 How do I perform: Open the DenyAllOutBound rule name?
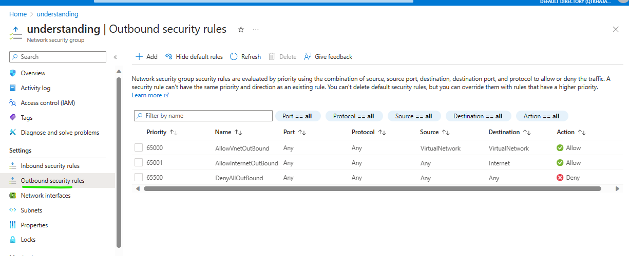click(239, 178)
